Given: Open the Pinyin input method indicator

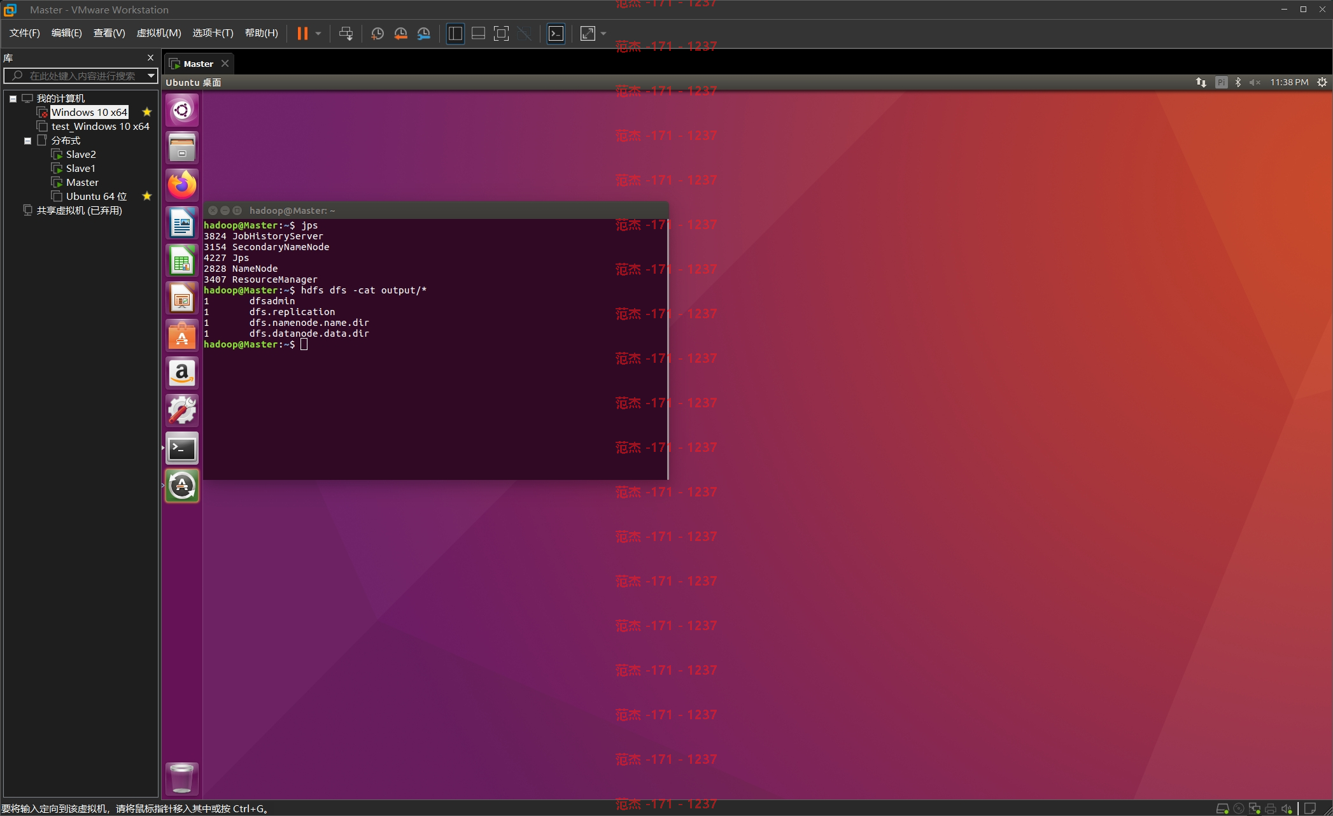Looking at the screenshot, I should (x=1221, y=82).
